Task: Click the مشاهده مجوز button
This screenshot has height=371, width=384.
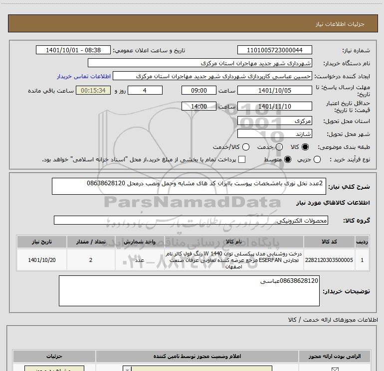Action: tap(54, 369)
